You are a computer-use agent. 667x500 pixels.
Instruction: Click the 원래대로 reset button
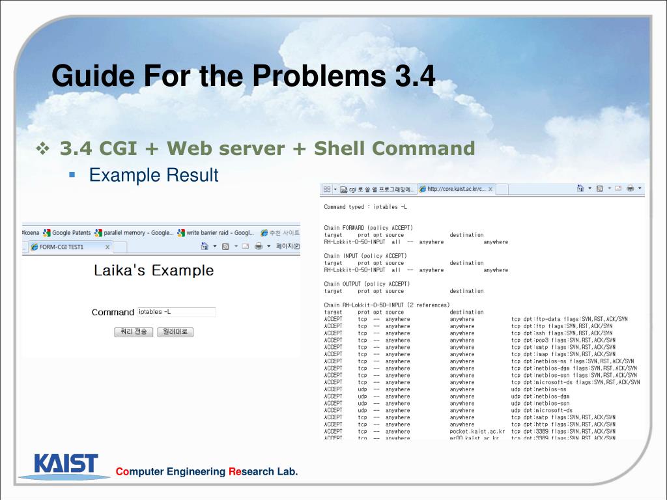(175, 332)
